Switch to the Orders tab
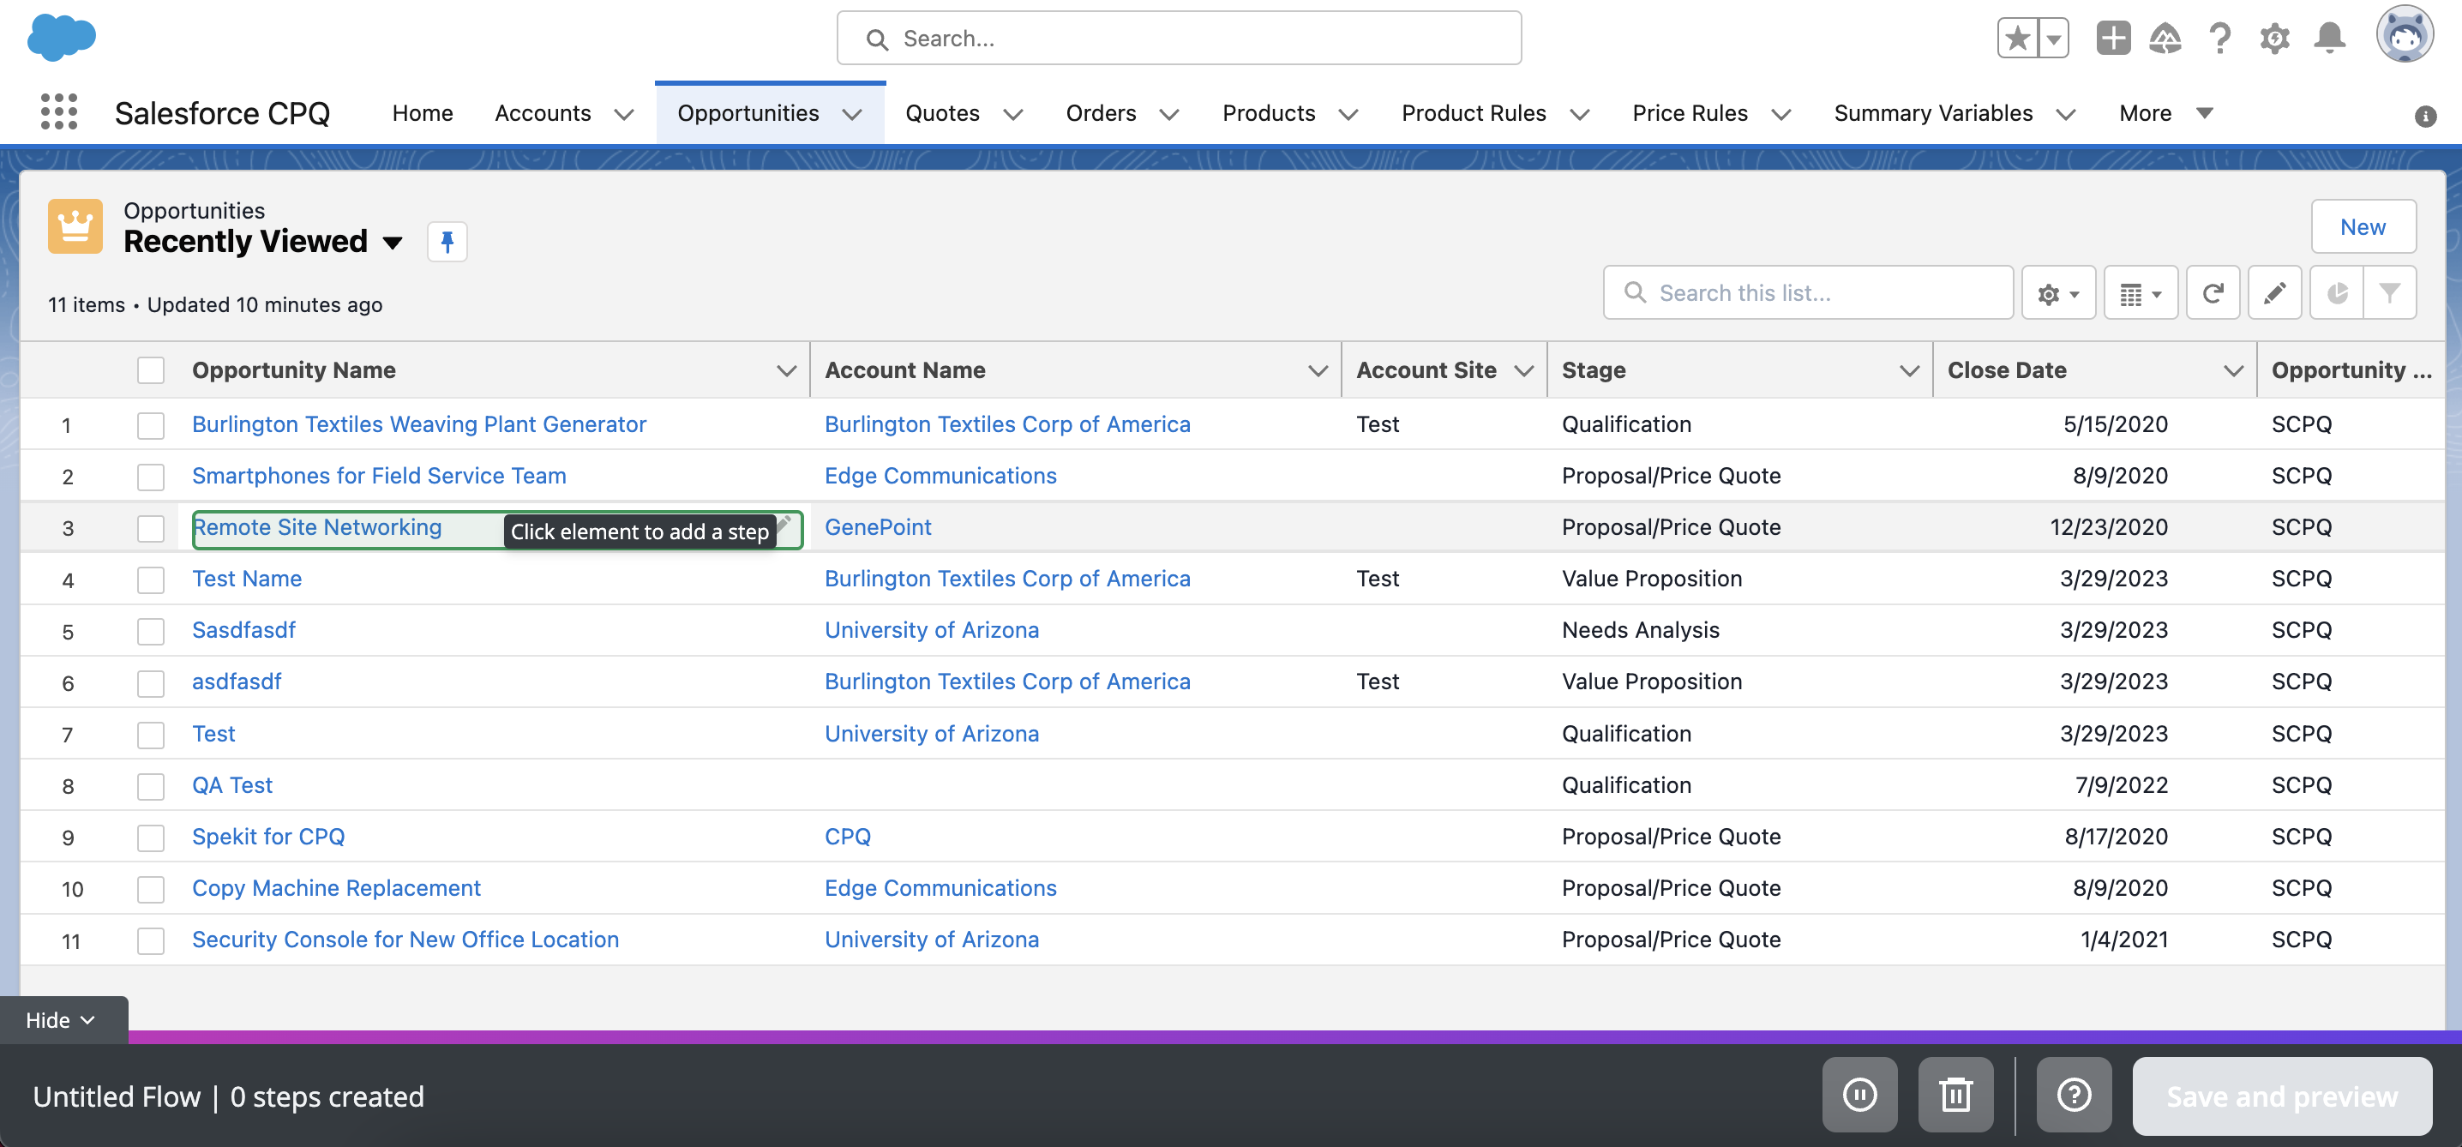2462x1147 pixels. click(x=1101, y=113)
